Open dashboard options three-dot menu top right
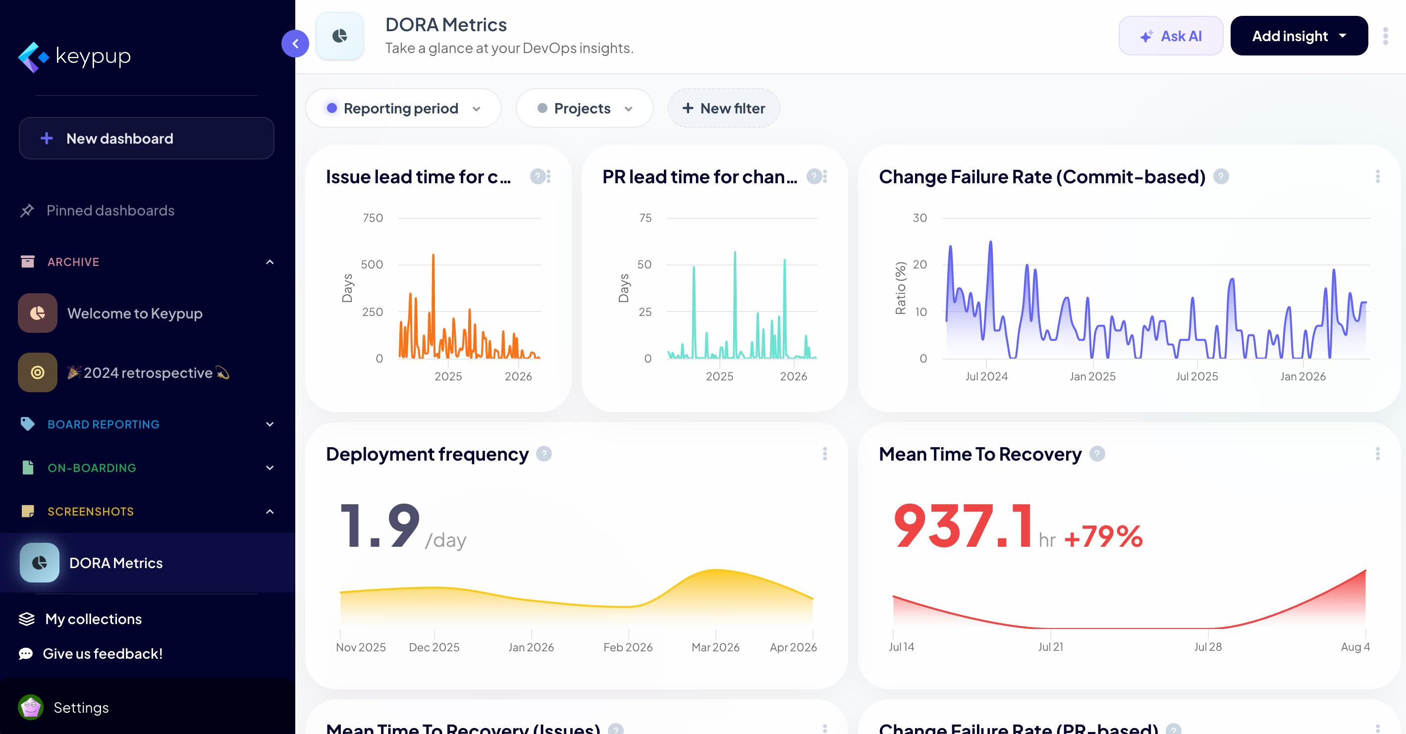The height and width of the screenshot is (734, 1406). [x=1385, y=36]
